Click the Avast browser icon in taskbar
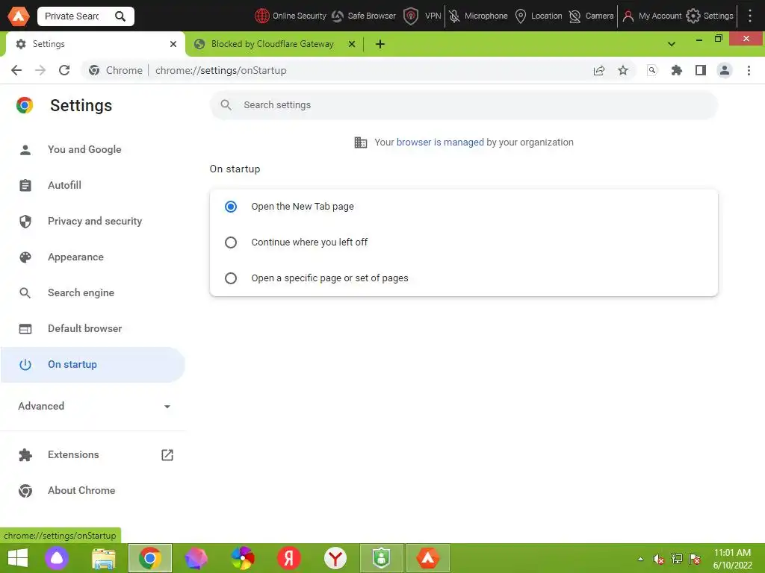Image resolution: width=765 pixels, height=573 pixels. (427, 558)
